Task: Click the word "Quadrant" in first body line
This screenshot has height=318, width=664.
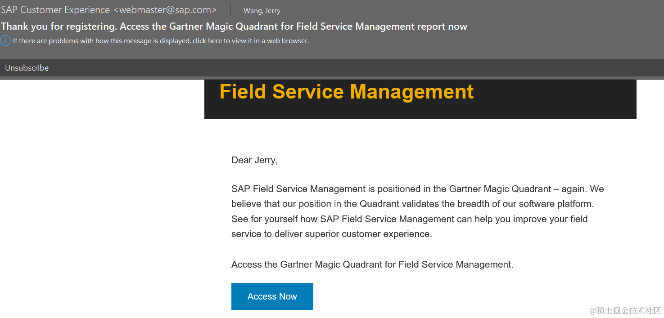Action: (532, 189)
